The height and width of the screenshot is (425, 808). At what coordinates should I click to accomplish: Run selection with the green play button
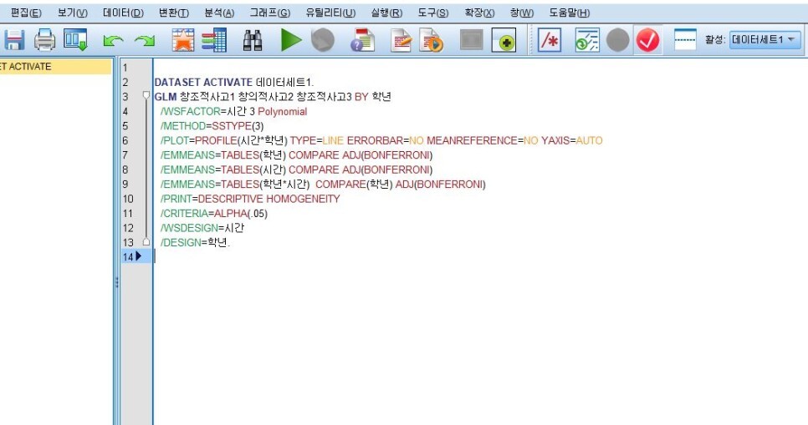pos(290,40)
